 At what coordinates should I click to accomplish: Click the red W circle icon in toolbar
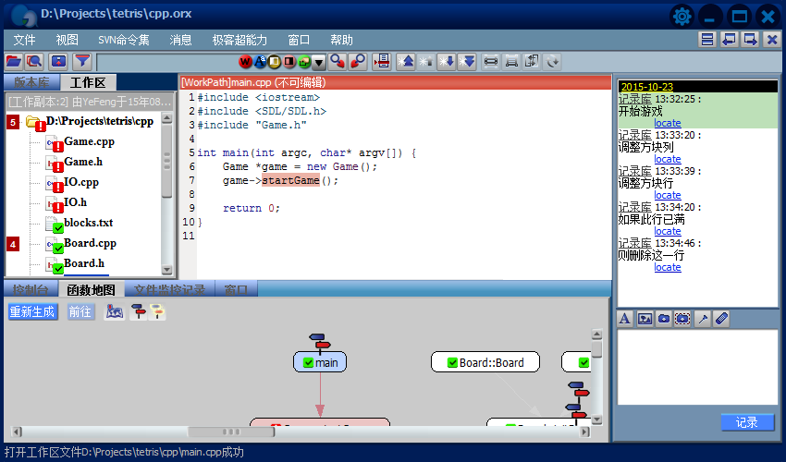click(245, 62)
